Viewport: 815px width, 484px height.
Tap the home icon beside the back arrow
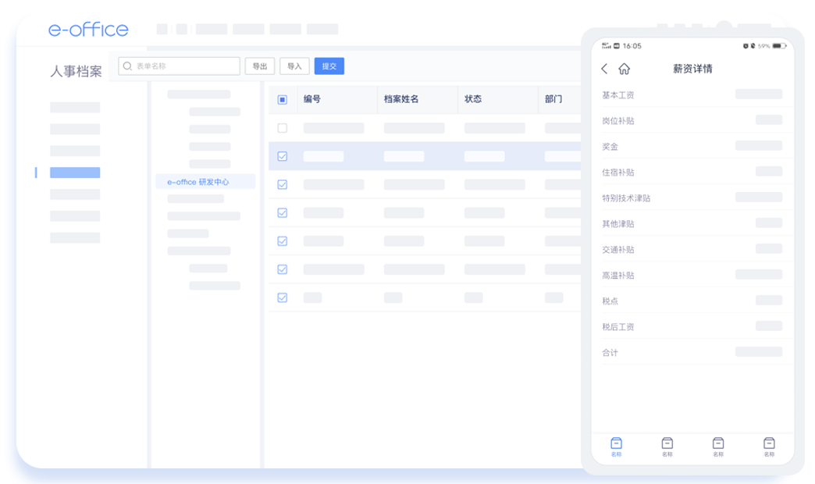[x=624, y=69]
